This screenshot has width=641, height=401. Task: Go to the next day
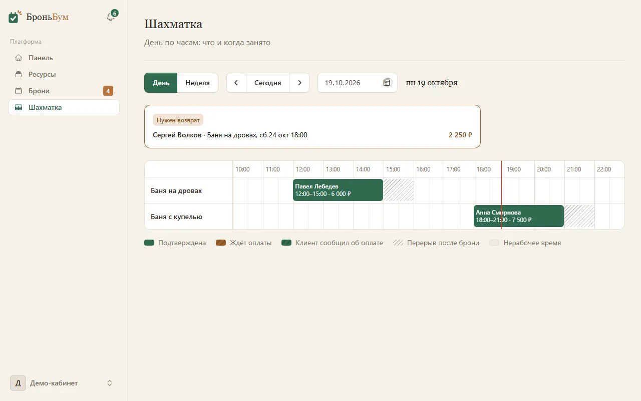[x=299, y=83]
